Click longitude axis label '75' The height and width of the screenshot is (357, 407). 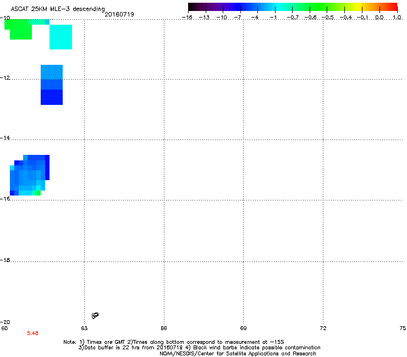[x=403, y=328]
